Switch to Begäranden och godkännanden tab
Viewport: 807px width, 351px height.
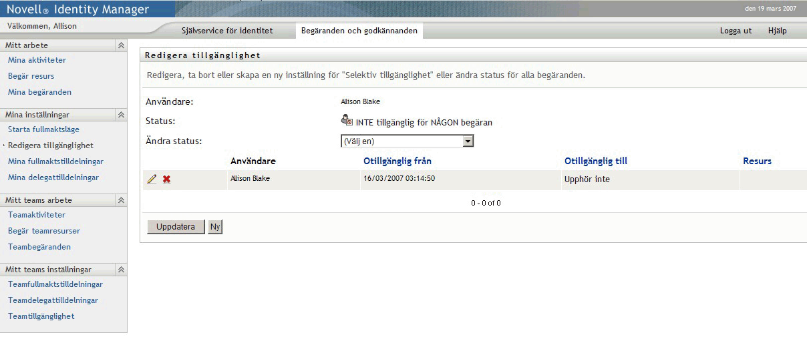(x=359, y=31)
